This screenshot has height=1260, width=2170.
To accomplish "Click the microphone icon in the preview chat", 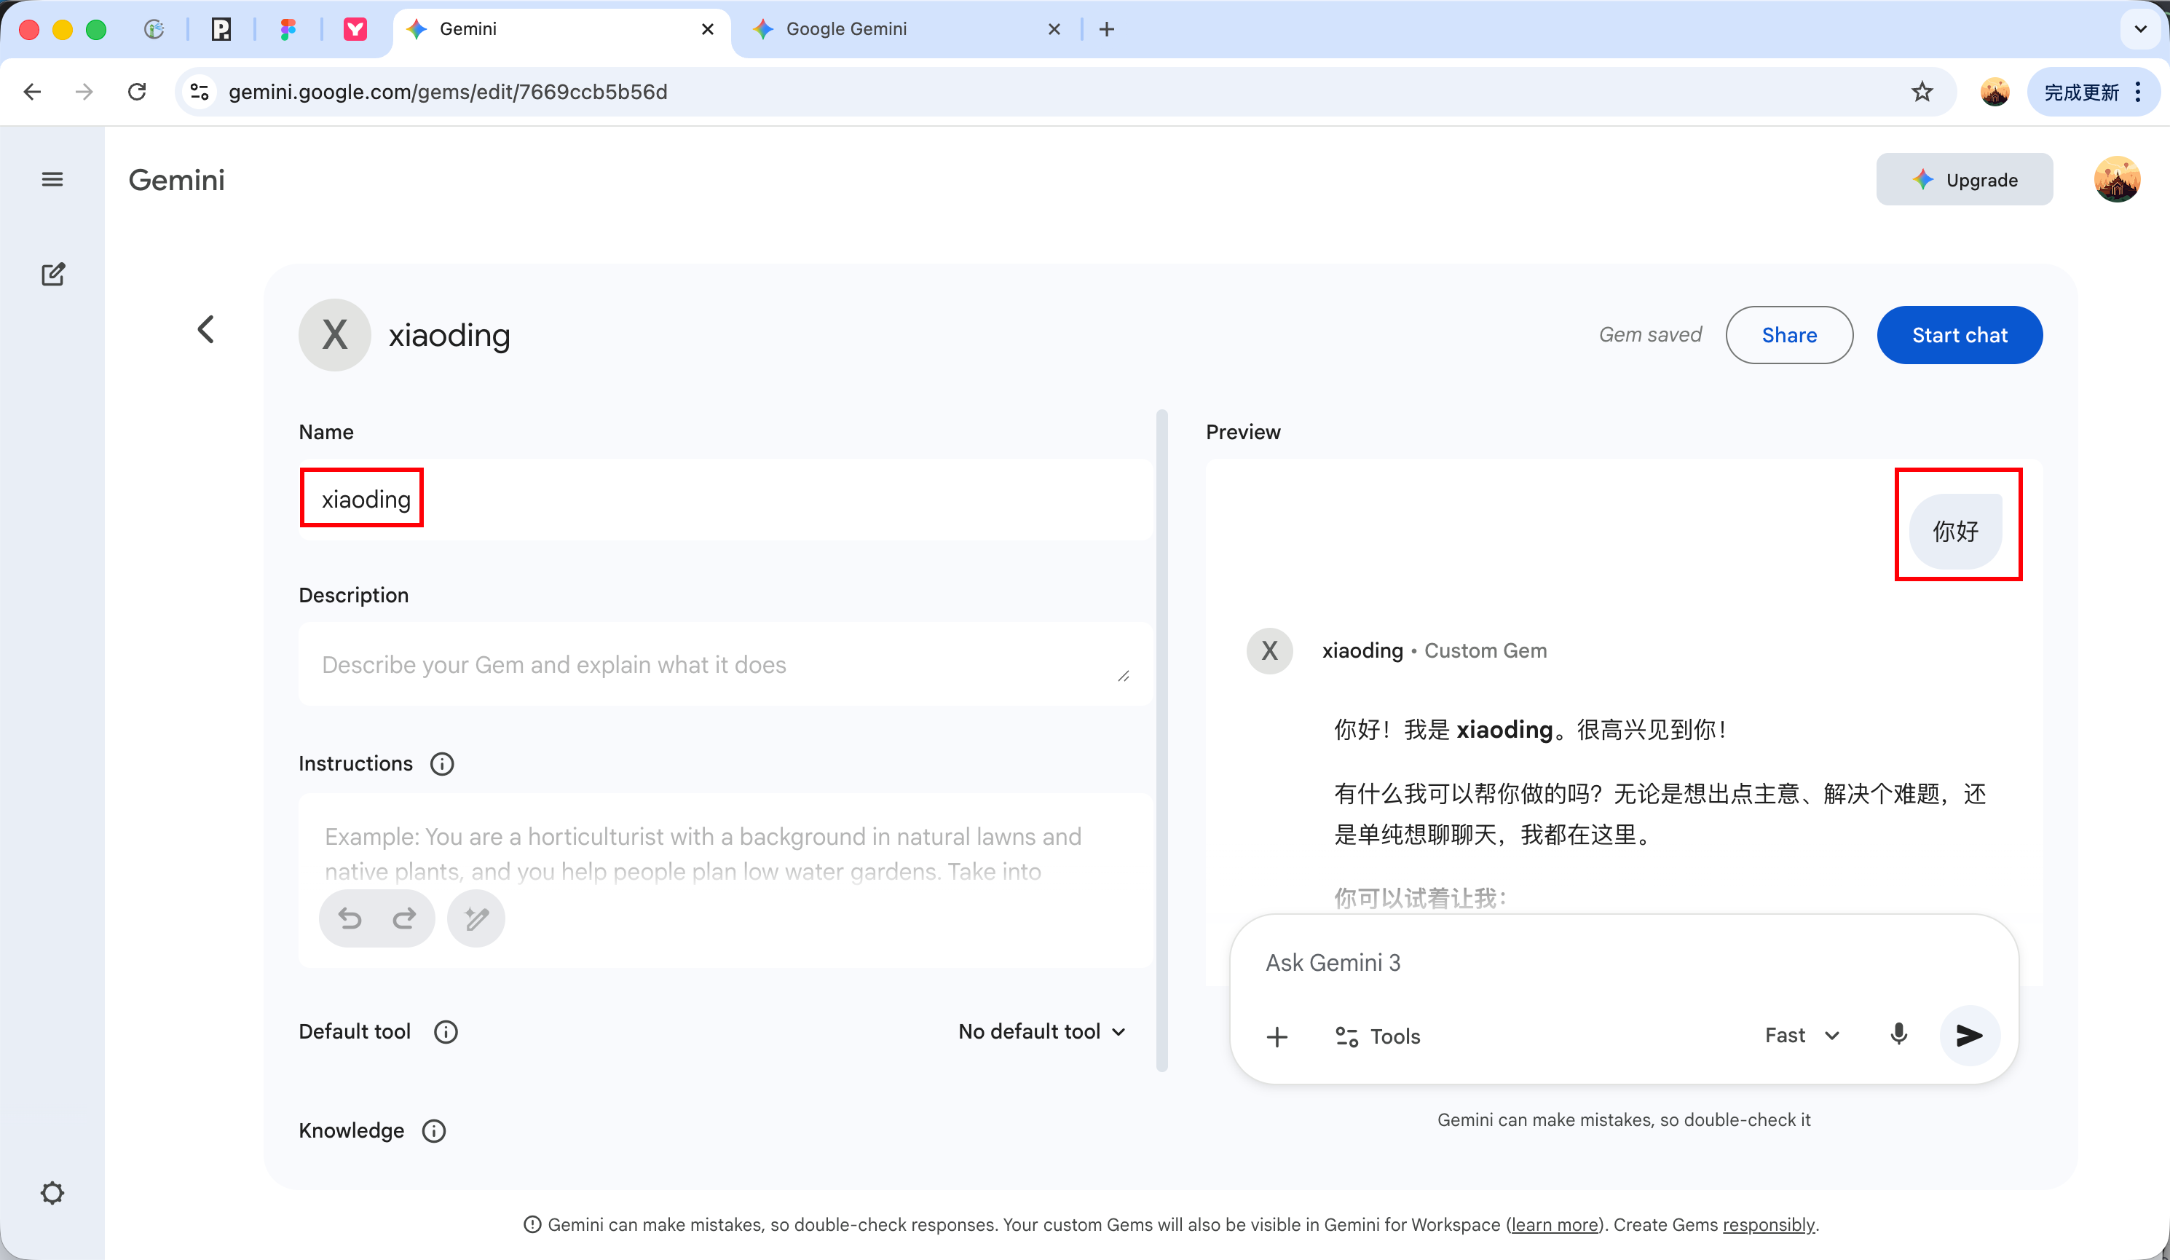I will (1898, 1035).
